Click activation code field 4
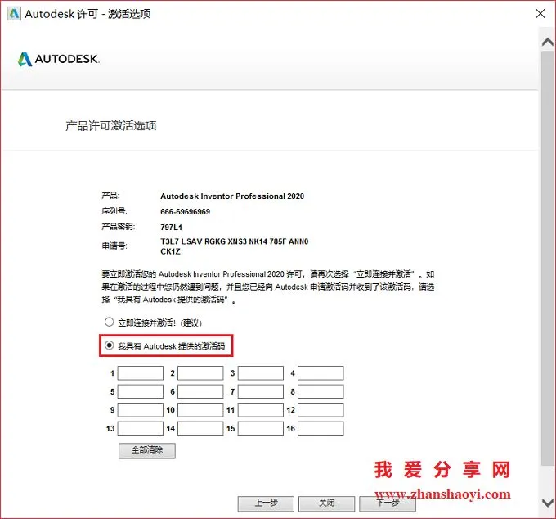The image size is (556, 519). (321, 373)
